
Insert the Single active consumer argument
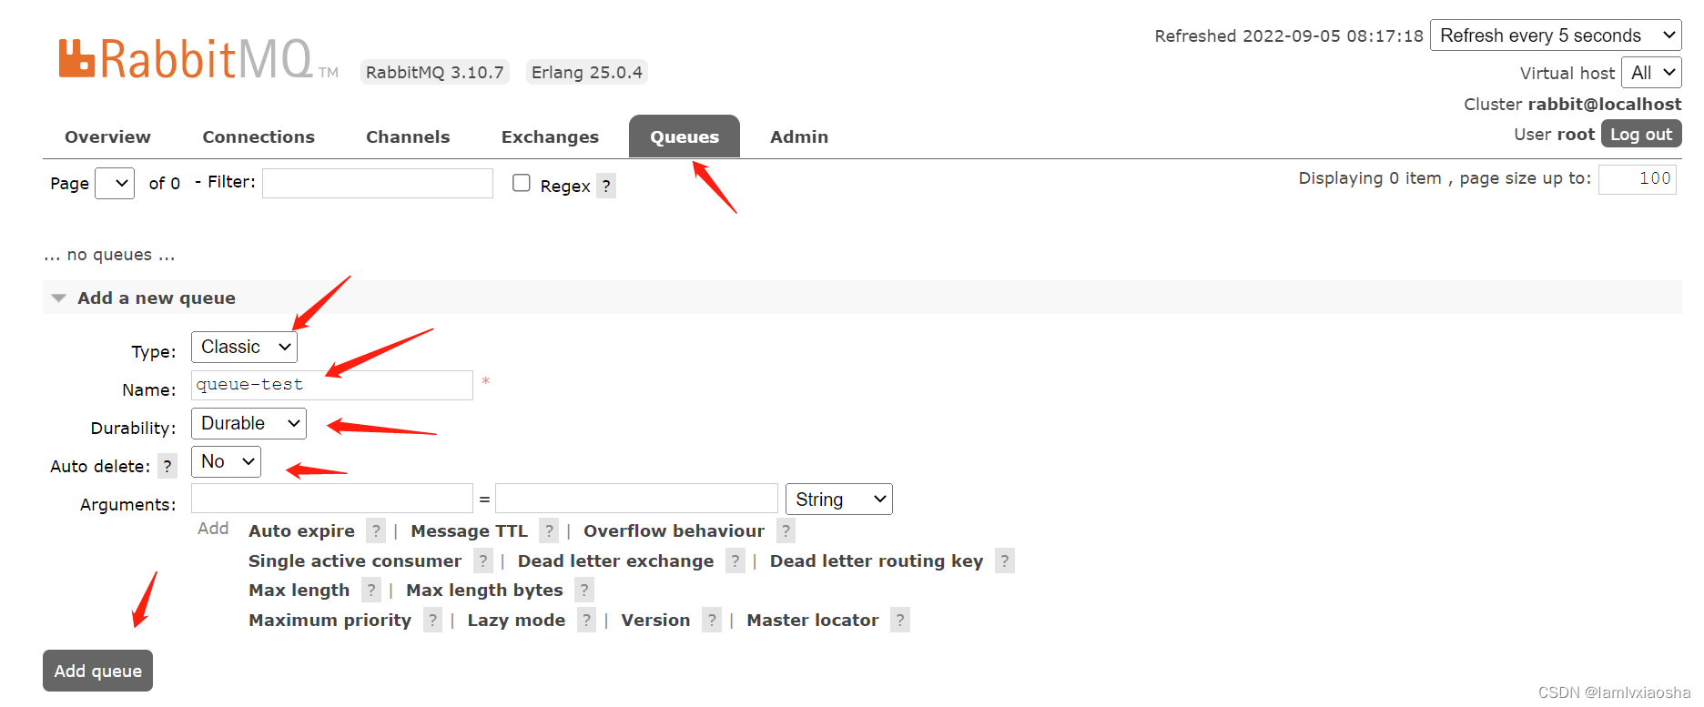355,561
